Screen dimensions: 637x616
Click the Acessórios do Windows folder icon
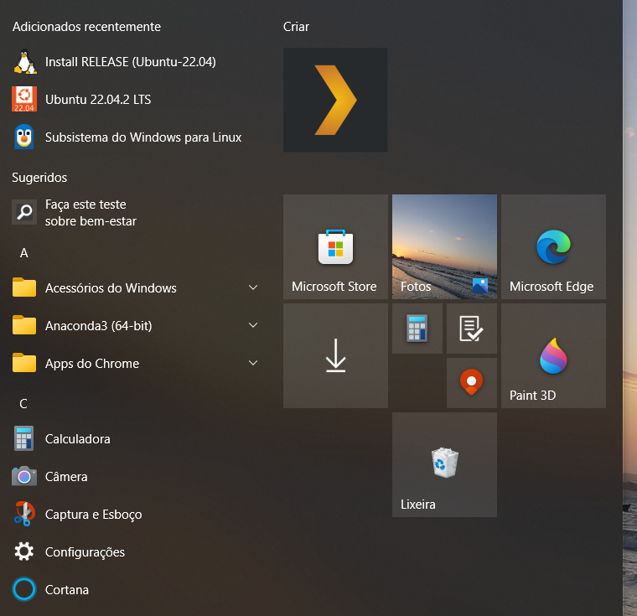click(24, 287)
